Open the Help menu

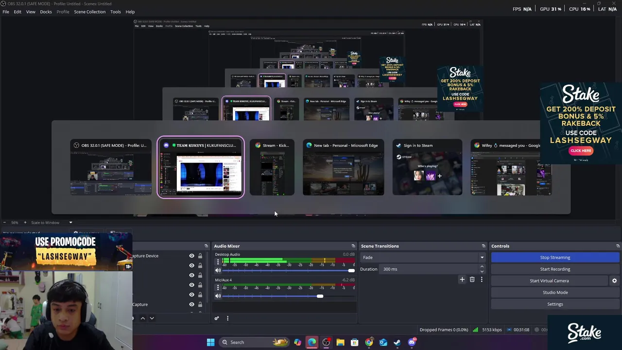coord(130,12)
